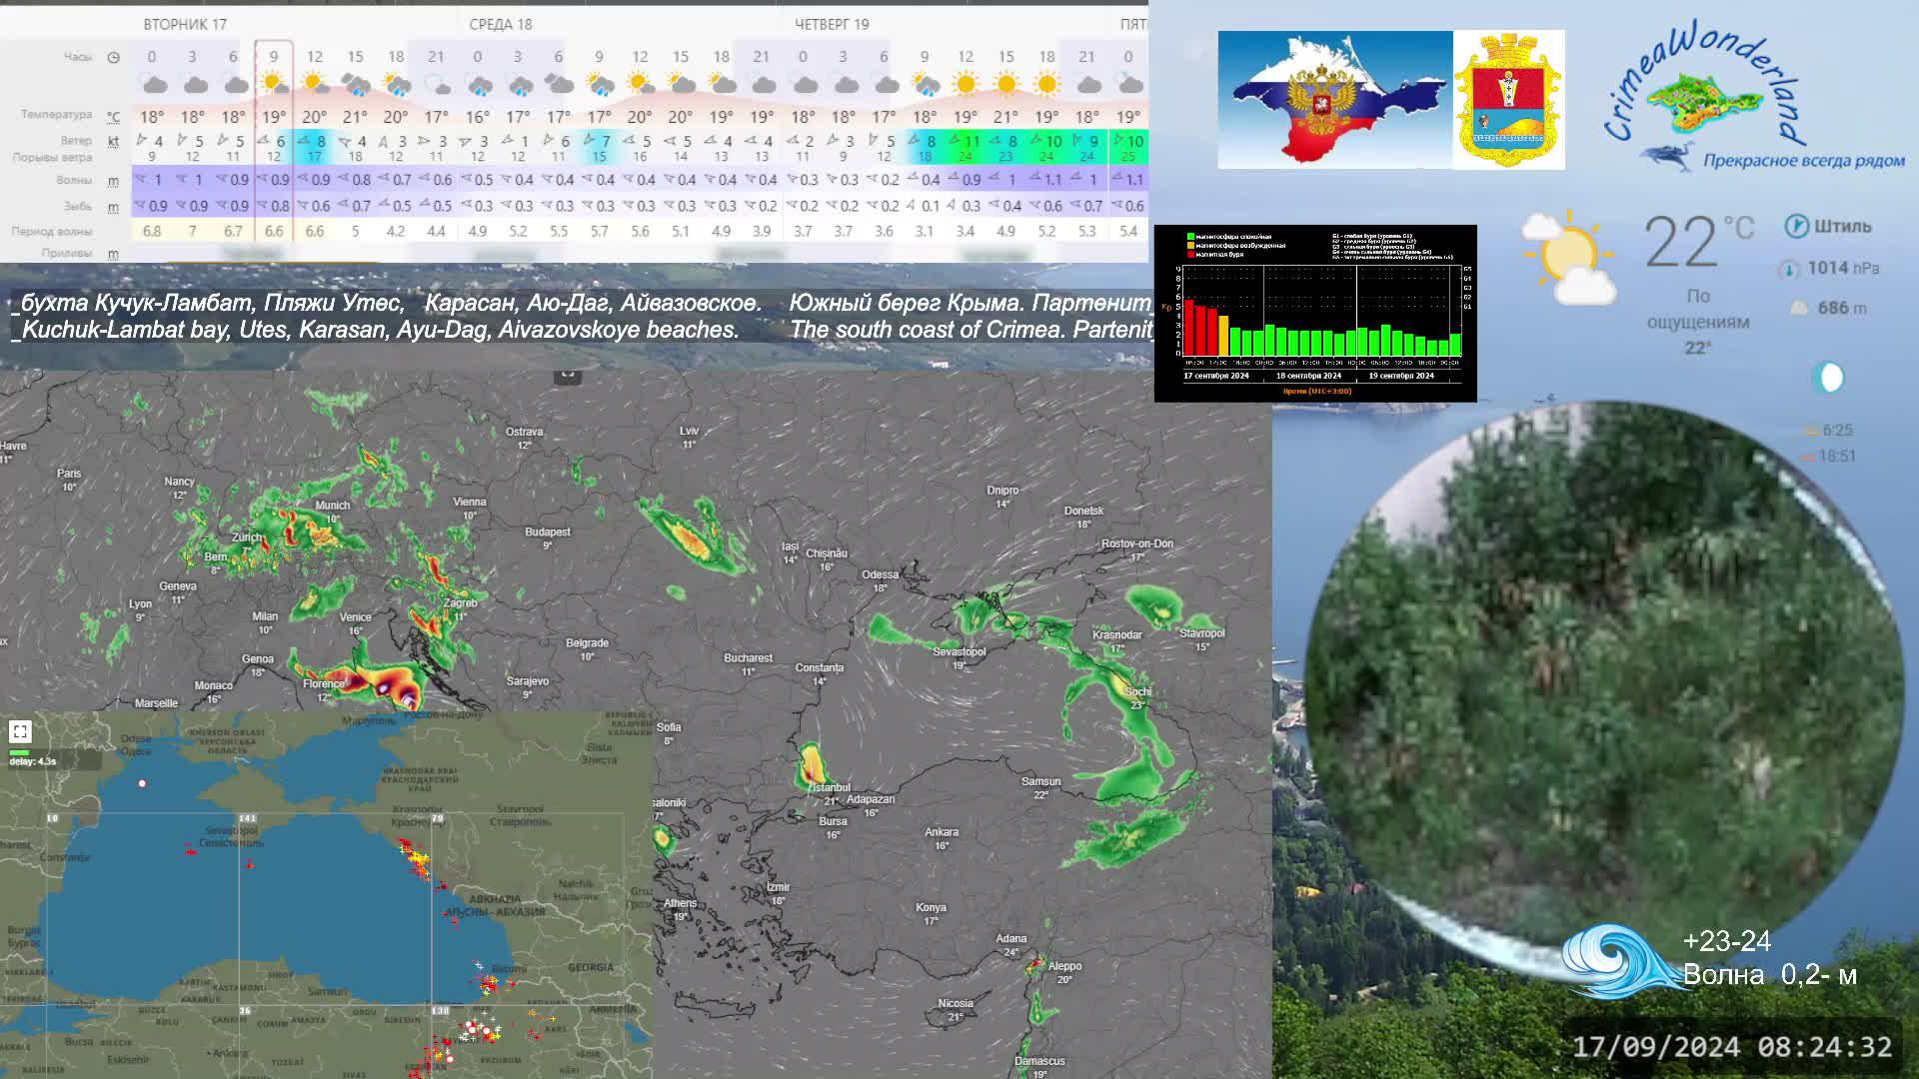The width and height of the screenshot is (1919, 1079).
Task: Click the Istanbul label on radar map
Action: tap(832, 787)
